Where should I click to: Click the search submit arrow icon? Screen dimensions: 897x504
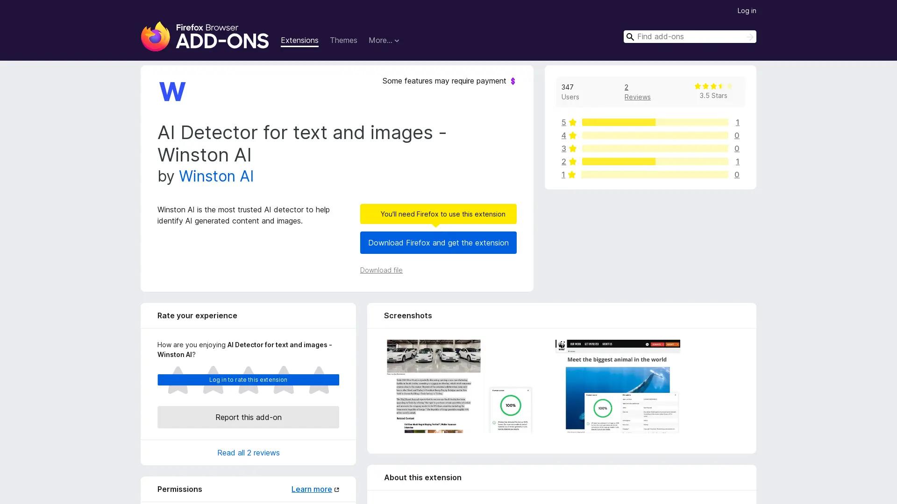750,36
